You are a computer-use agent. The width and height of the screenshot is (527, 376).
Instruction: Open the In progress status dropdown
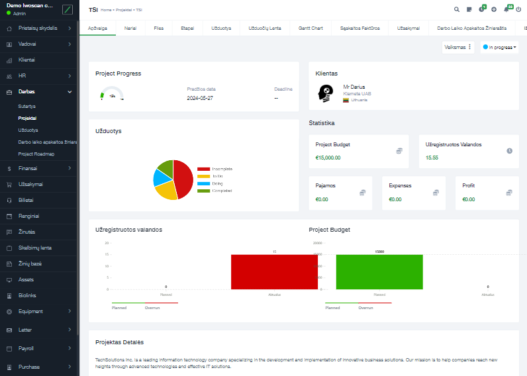tap(500, 47)
